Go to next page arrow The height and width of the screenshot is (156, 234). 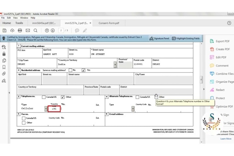point(53,31)
